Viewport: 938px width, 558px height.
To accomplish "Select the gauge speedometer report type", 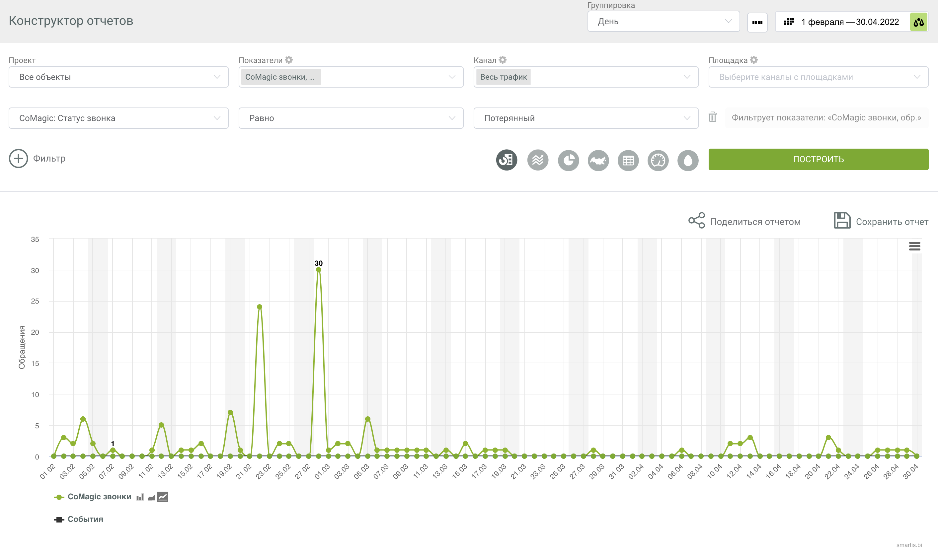I will [x=658, y=160].
